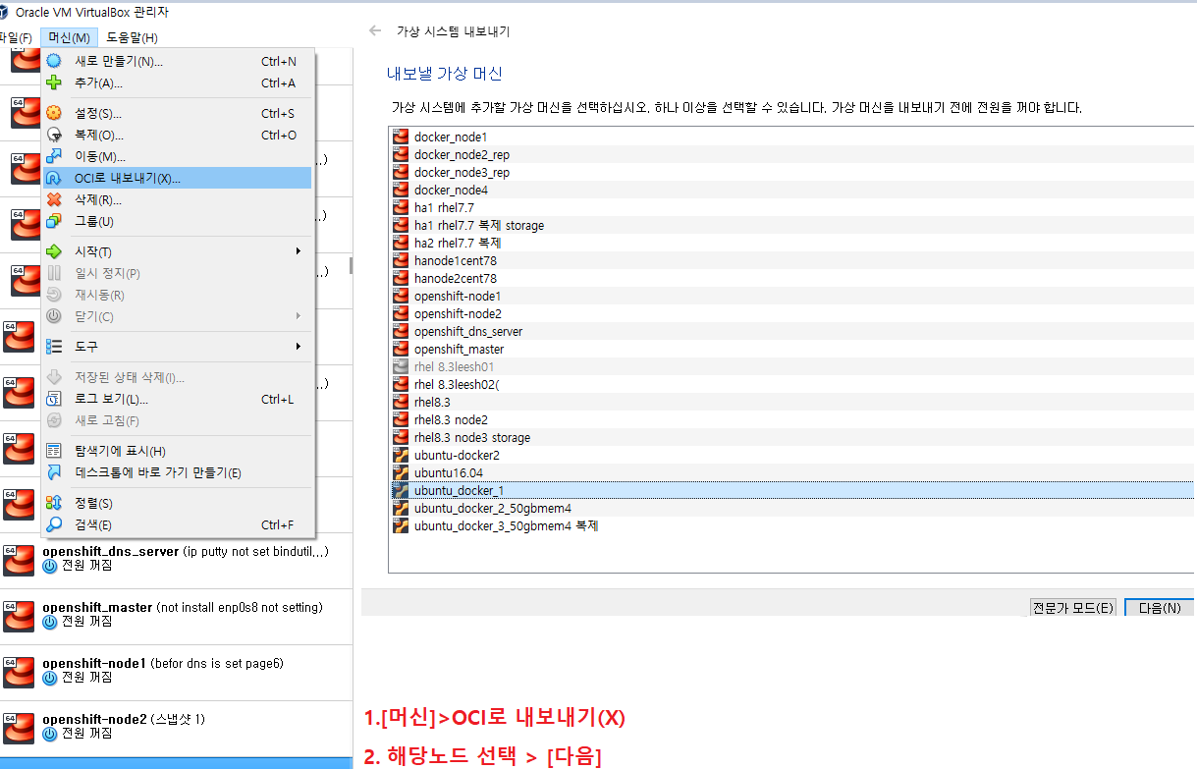Choose 새로 만들기(N)... from the menu
The height and width of the screenshot is (769, 1197).
coord(177,61)
